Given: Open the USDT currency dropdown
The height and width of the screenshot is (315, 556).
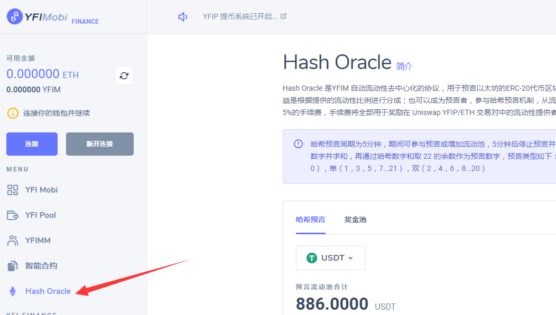Looking at the screenshot, I should pos(330,258).
